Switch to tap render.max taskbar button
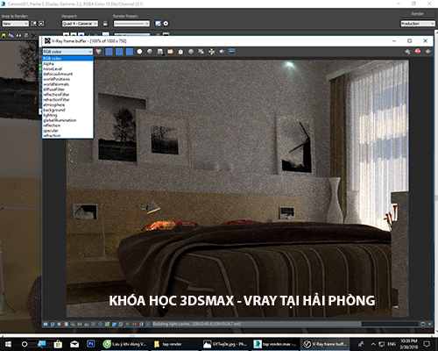 275,344
